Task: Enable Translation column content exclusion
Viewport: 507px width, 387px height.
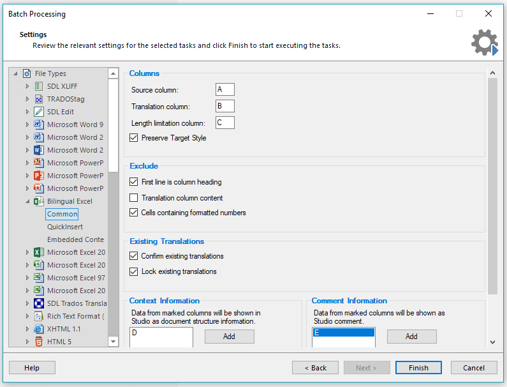Action: click(133, 197)
